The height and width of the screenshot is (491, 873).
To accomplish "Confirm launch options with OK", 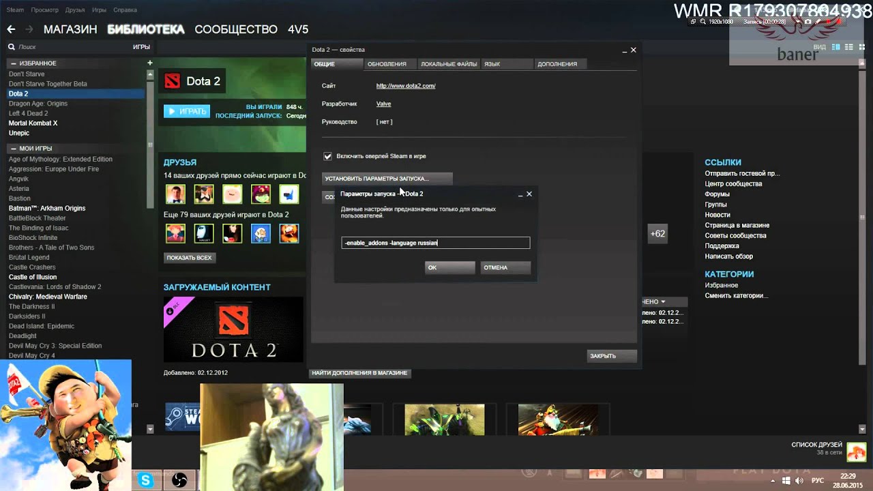I will 449,267.
